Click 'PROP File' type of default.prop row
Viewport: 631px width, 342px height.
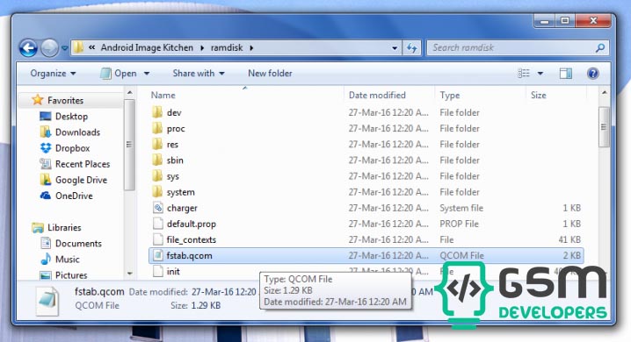[x=459, y=224]
